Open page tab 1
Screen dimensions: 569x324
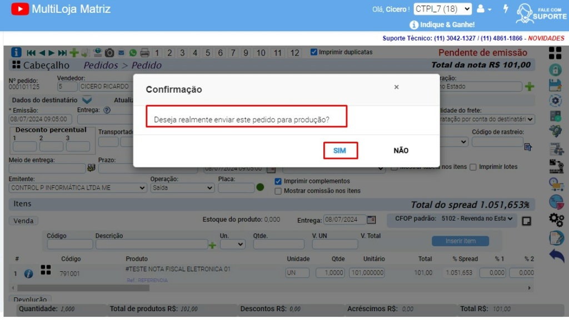157,53
